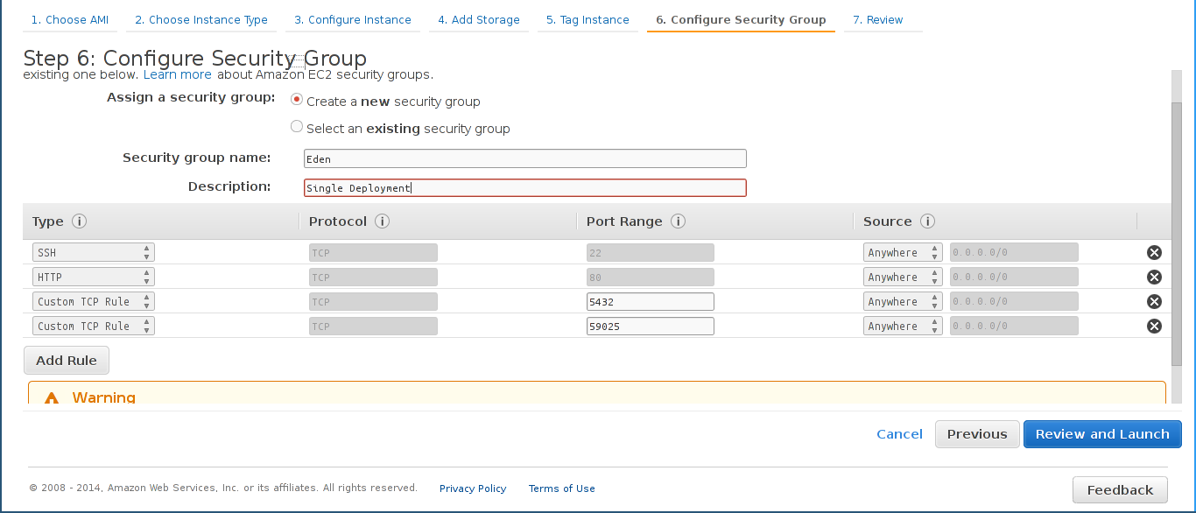This screenshot has width=1196, height=513.
Task: Delete the SSH rule row
Action: coord(1154,253)
